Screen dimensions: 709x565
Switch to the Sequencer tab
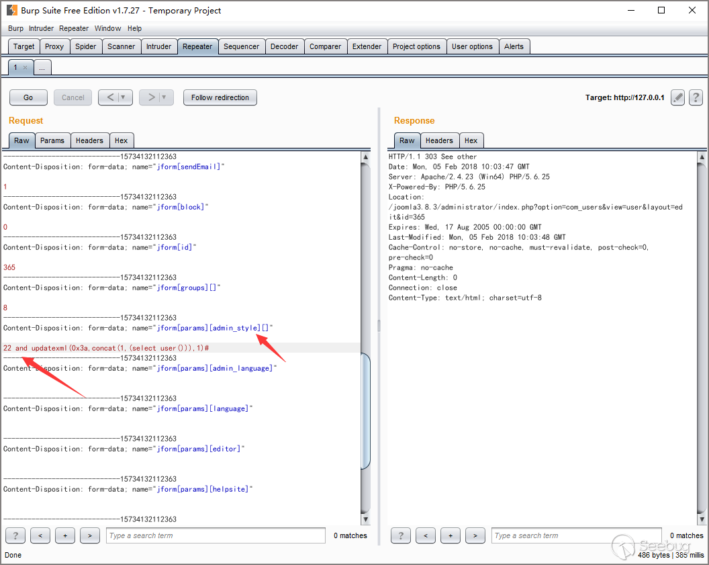pos(242,46)
